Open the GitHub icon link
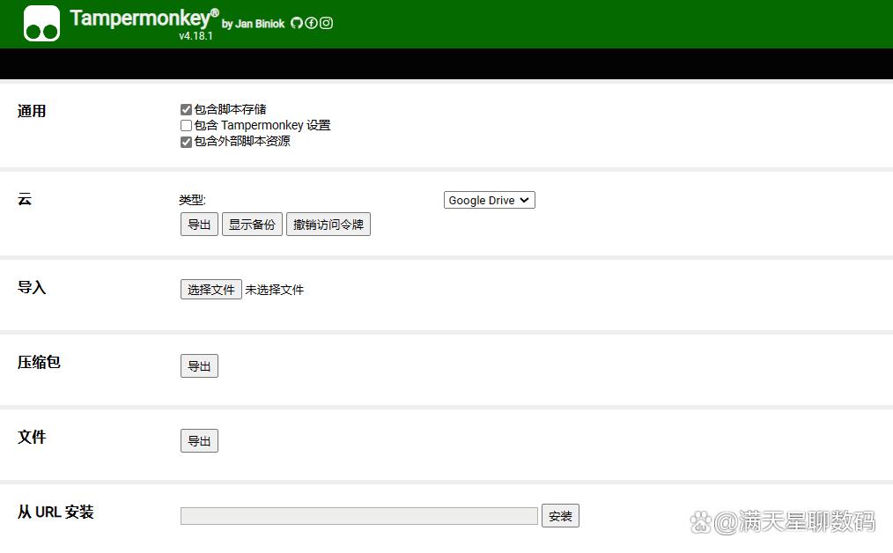Image resolution: width=893 pixels, height=553 pixels. pyautogui.click(x=297, y=23)
